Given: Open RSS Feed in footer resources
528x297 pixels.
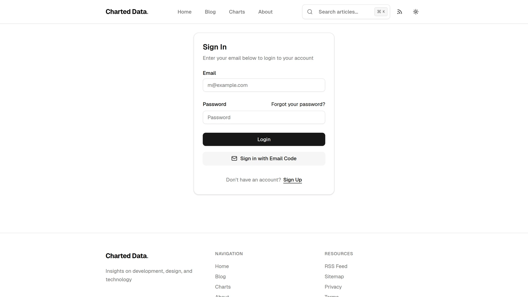Looking at the screenshot, I should point(336,266).
